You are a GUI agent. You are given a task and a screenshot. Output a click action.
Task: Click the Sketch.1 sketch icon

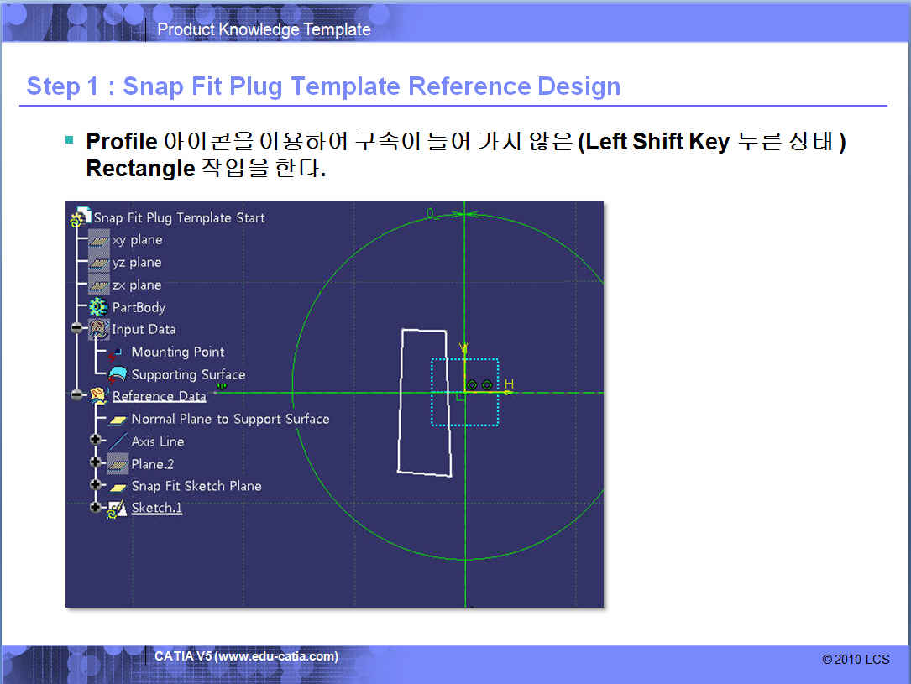pos(118,508)
